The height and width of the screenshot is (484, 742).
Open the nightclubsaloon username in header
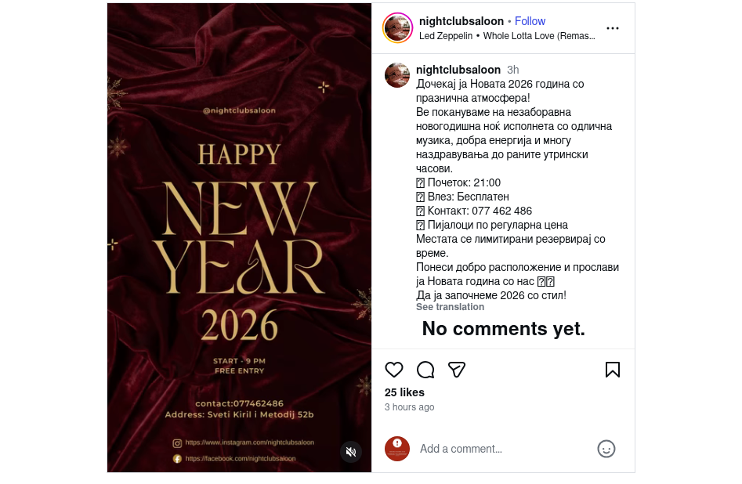(x=461, y=21)
